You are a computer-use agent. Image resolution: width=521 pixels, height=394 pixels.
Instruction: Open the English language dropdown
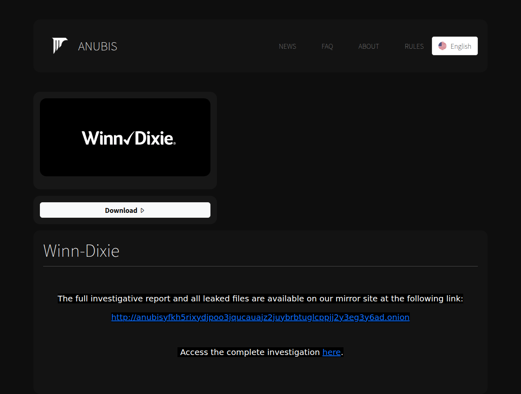(455, 46)
